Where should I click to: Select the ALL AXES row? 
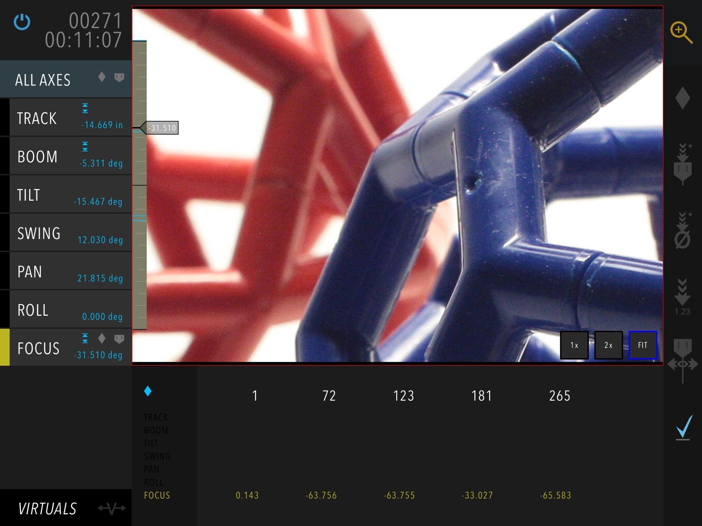(x=66, y=79)
